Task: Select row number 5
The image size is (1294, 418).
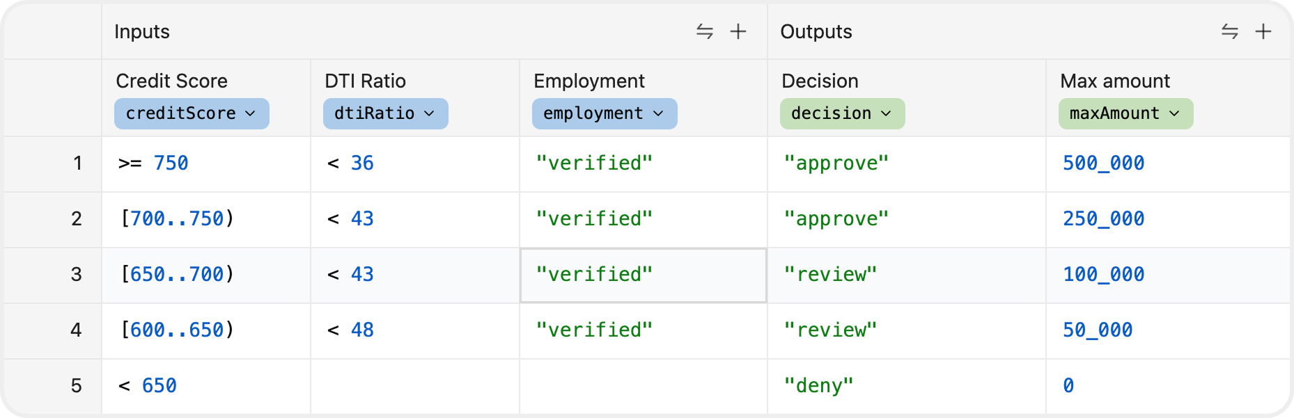Action: coord(53,386)
